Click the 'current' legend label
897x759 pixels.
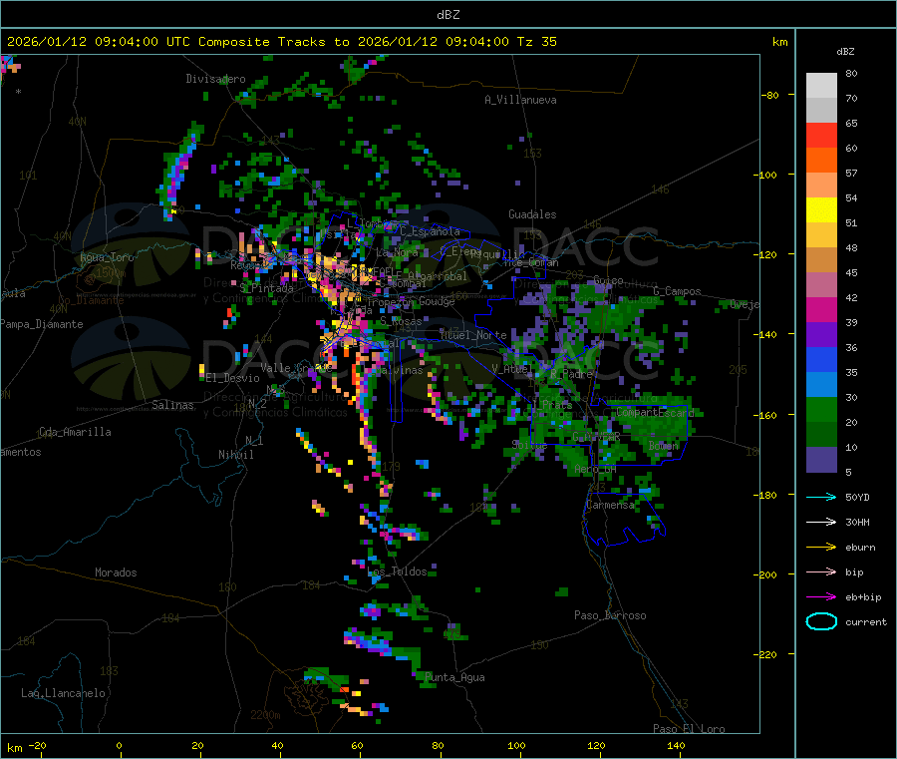pos(866,622)
